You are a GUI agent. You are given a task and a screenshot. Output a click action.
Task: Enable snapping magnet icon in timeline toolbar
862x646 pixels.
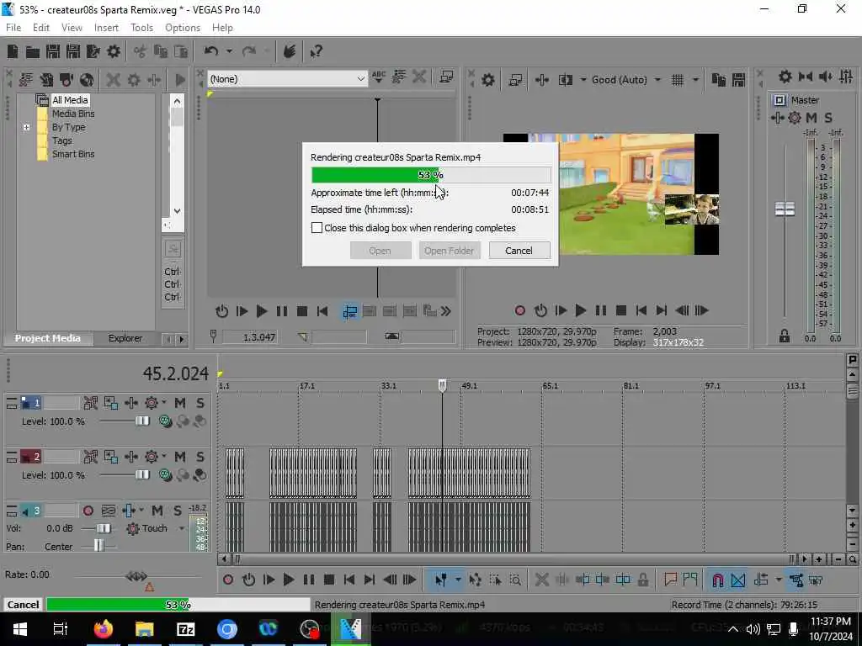coord(718,580)
